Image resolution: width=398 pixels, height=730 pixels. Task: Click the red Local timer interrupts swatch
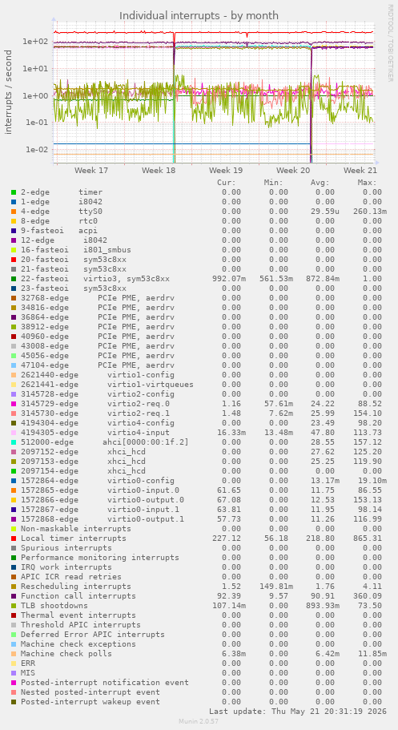tap(14, 538)
